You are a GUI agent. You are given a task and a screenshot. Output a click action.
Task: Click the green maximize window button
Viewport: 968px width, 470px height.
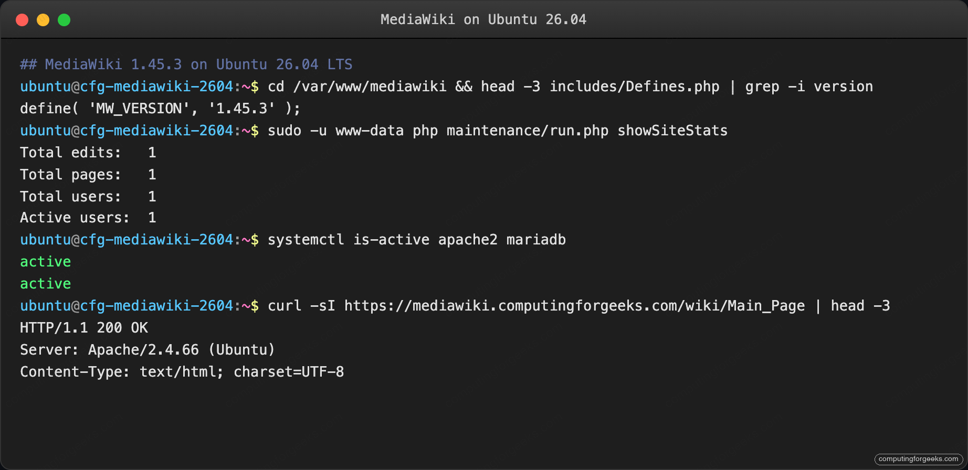point(64,20)
